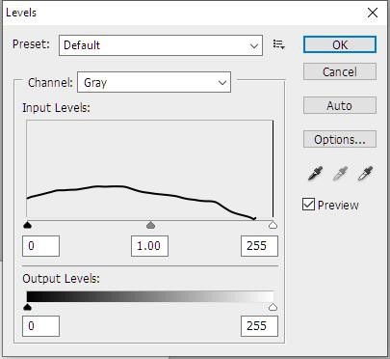Expand the Channel Gray dropdown

point(154,82)
